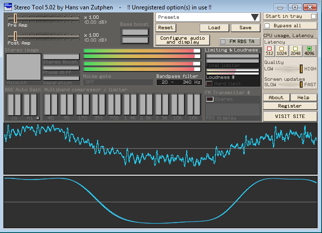Screen dimensions: 322x233
Task: Click the 40 Hz multiband compressor meter
Action: 51,105
